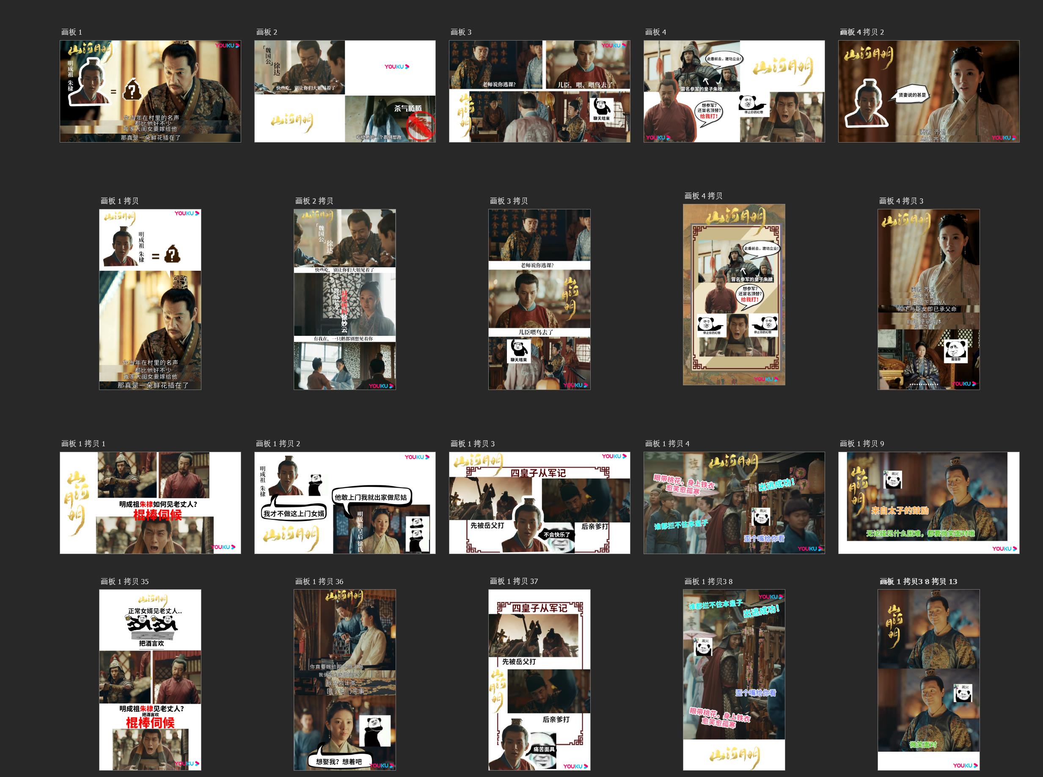Click the artboard image under "画板 1 拷贝 3"

pyautogui.click(x=539, y=503)
